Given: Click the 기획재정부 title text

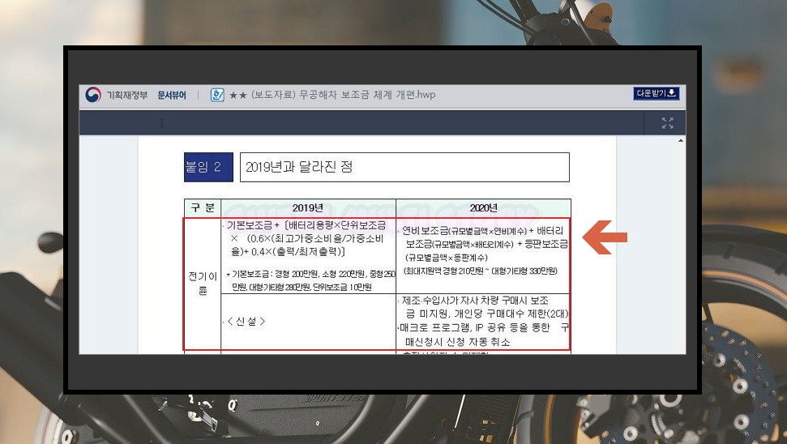Looking at the screenshot, I should coord(127,95).
